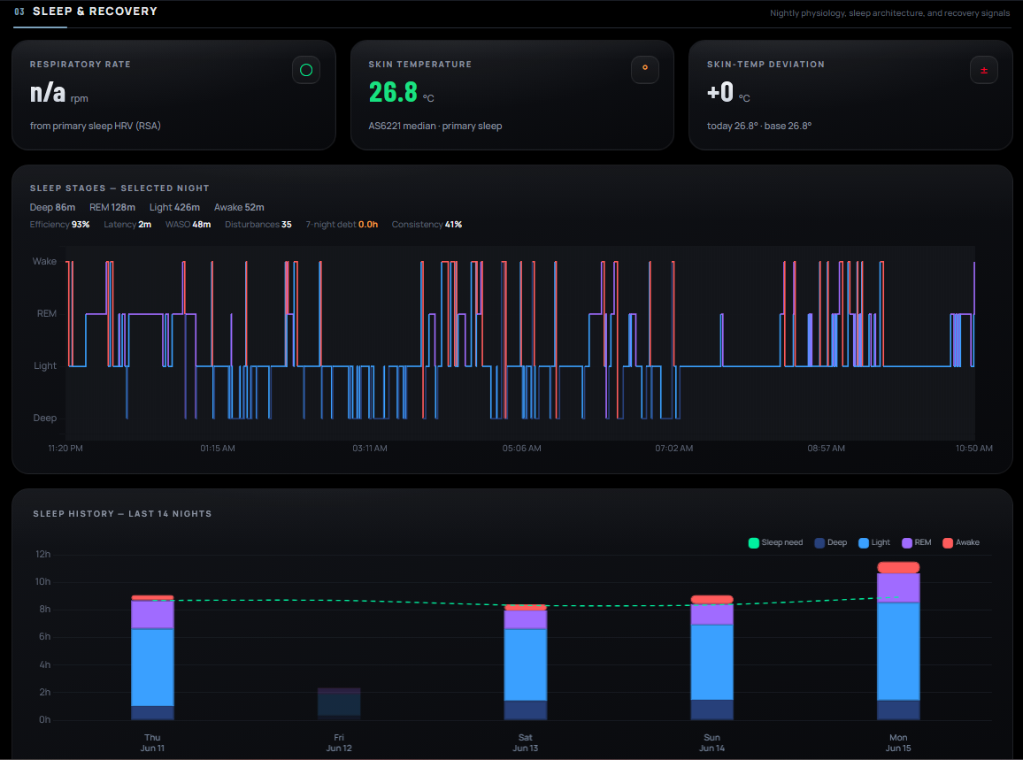
Task: Toggle the Deep legend entry
Action: tap(831, 542)
